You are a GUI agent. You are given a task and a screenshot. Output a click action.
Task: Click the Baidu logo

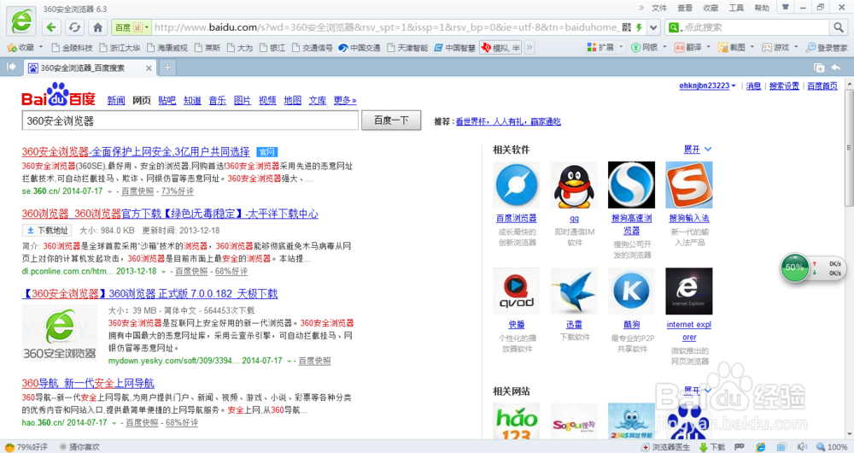click(58, 95)
